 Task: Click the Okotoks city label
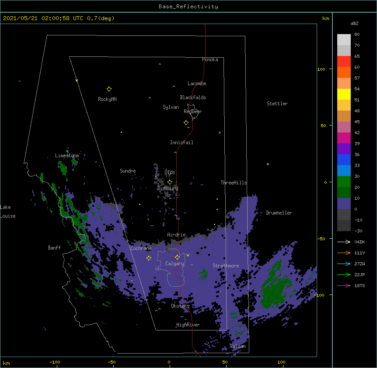180,306
